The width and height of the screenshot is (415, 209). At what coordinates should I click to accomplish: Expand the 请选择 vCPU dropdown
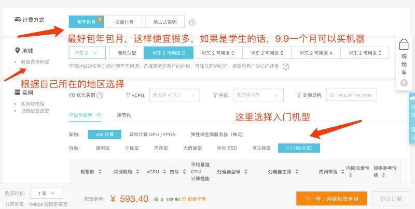[174, 95]
